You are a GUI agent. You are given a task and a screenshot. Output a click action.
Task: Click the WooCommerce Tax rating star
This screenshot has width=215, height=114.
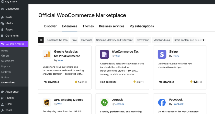click(x=134, y=82)
